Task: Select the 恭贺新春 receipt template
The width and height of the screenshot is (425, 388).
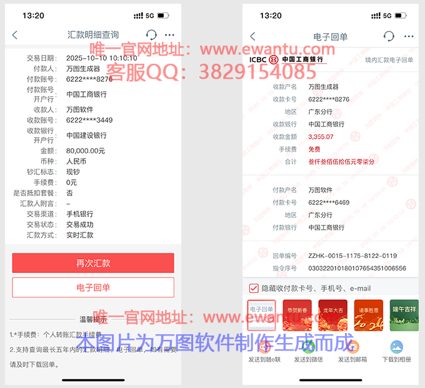Action: [297, 316]
